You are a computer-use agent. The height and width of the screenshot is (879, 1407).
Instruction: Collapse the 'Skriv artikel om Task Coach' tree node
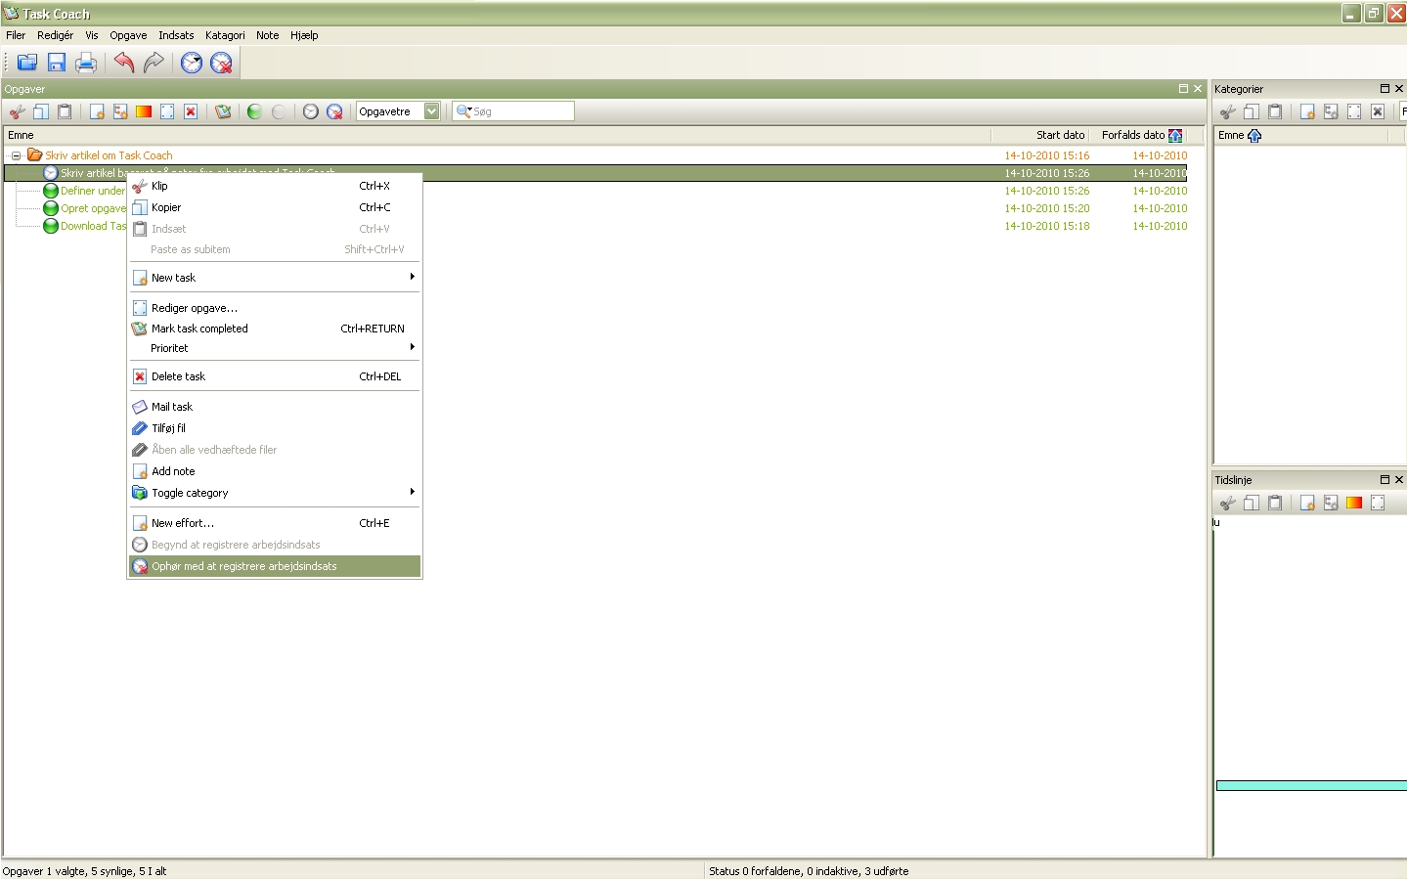pos(16,155)
